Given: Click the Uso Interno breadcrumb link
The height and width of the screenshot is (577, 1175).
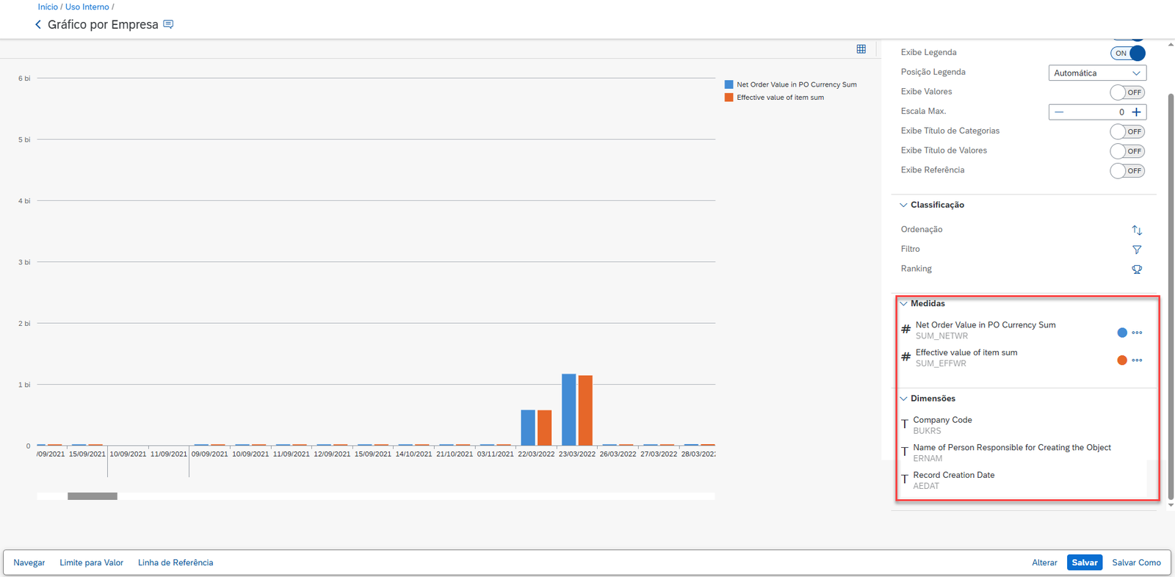Looking at the screenshot, I should 87,7.
